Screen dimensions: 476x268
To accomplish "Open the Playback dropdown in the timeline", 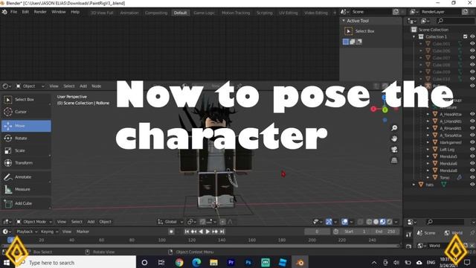I will tap(27, 232).
